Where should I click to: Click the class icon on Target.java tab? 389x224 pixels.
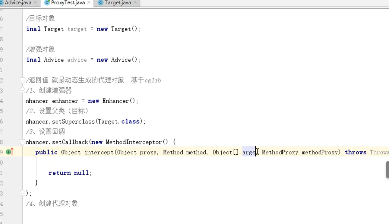(x=100, y=3)
